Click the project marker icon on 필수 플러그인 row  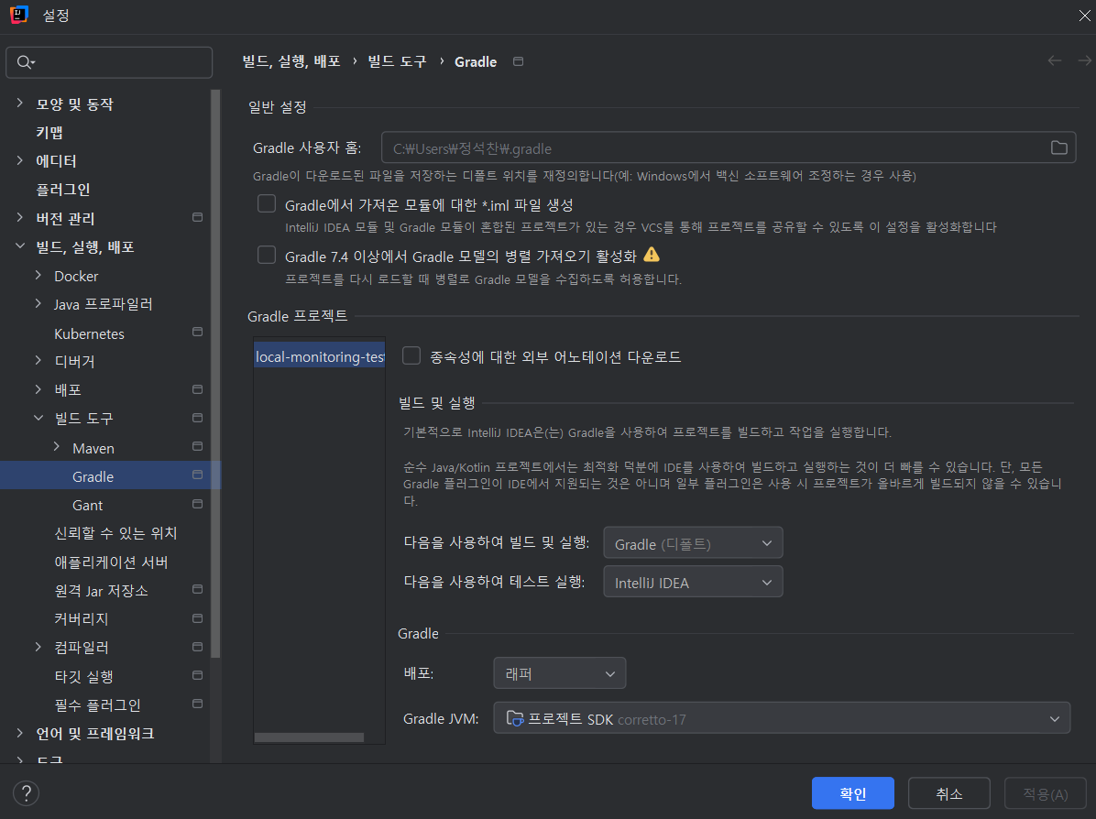coord(197,704)
